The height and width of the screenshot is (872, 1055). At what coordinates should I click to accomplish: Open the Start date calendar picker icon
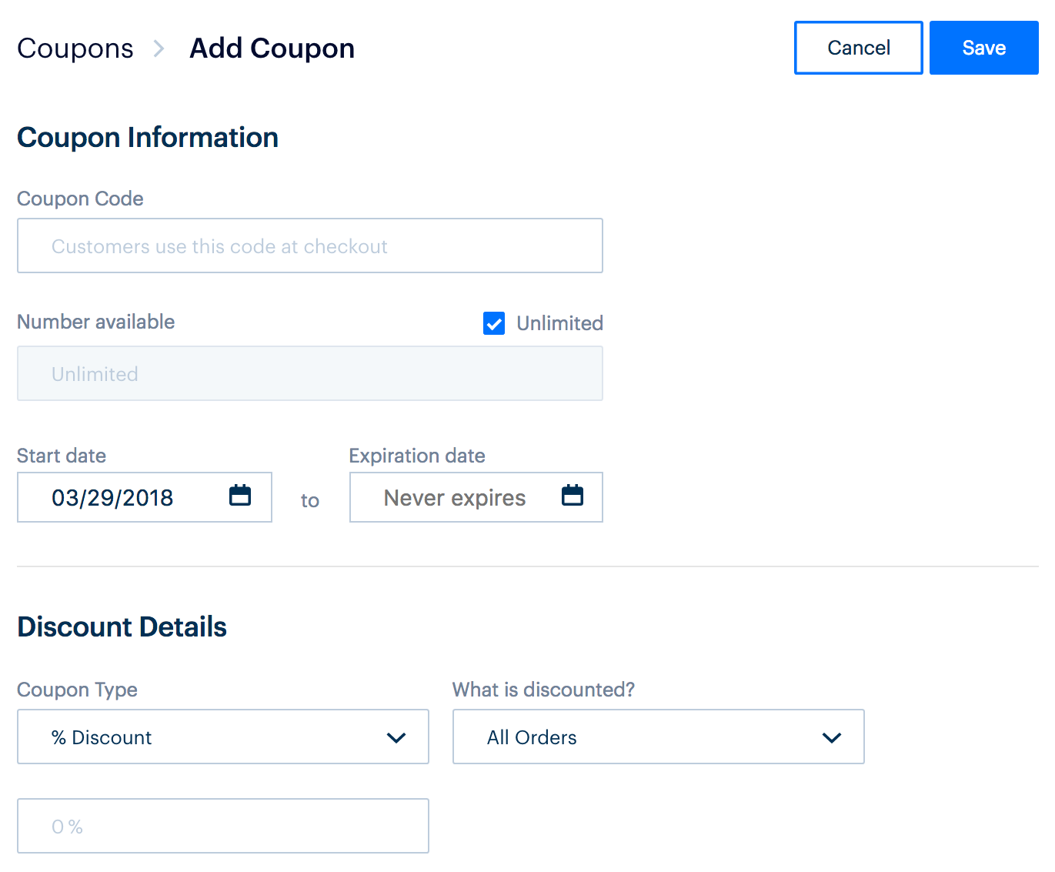240,496
